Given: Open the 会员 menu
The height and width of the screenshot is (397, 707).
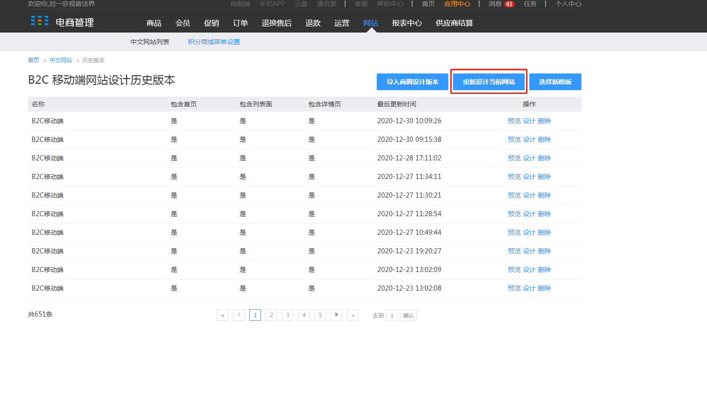Looking at the screenshot, I should pyautogui.click(x=183, y=23).
